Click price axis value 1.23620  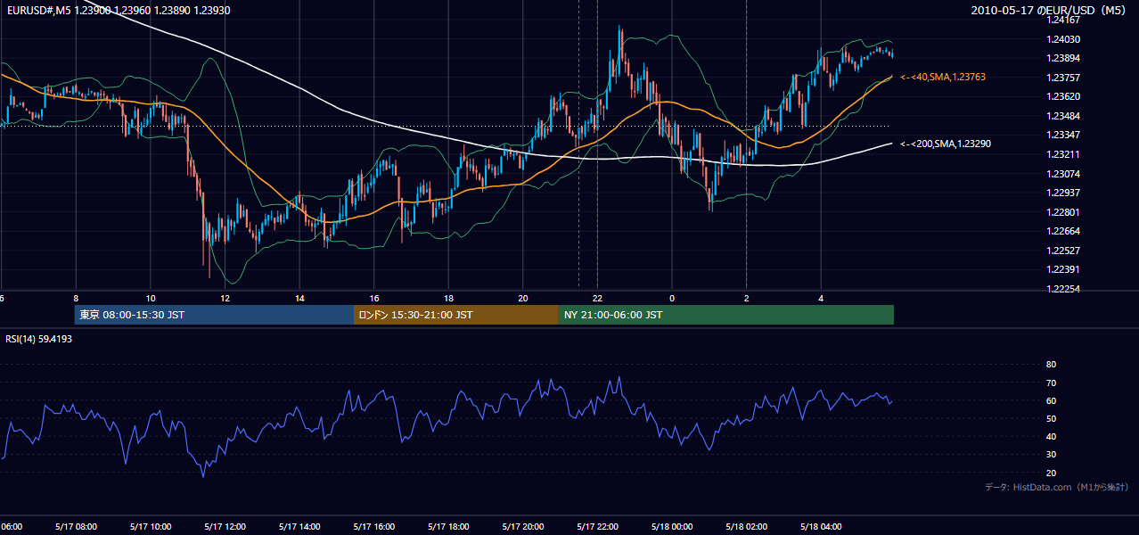click(x=1063, y=96)
